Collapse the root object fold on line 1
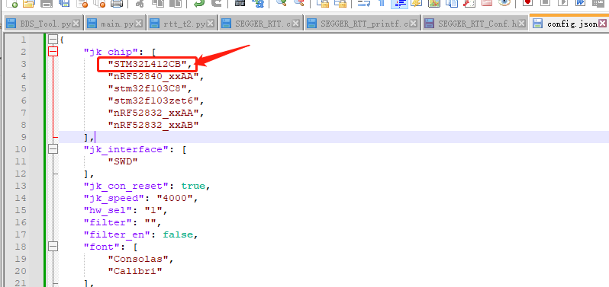 click(x=53, y=40)
